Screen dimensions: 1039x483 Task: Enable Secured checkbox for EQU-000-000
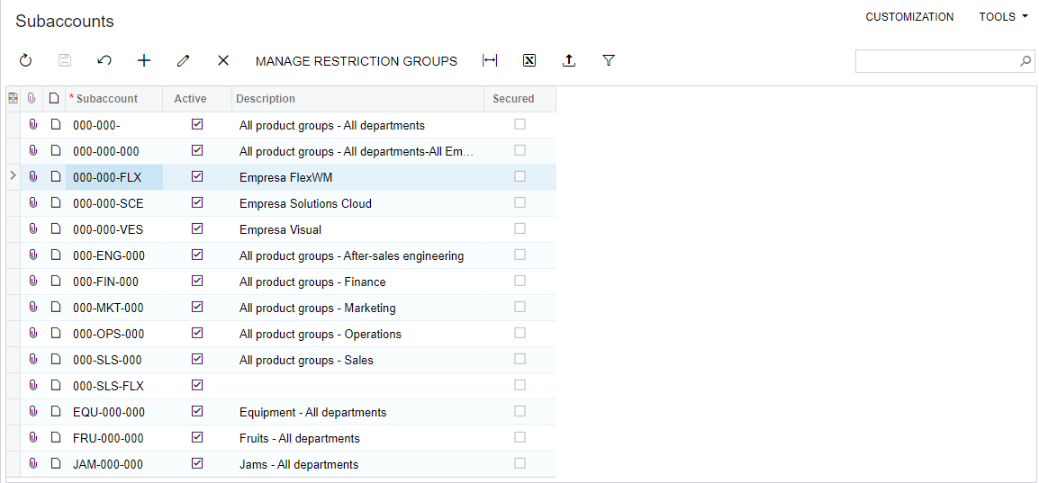520,412
